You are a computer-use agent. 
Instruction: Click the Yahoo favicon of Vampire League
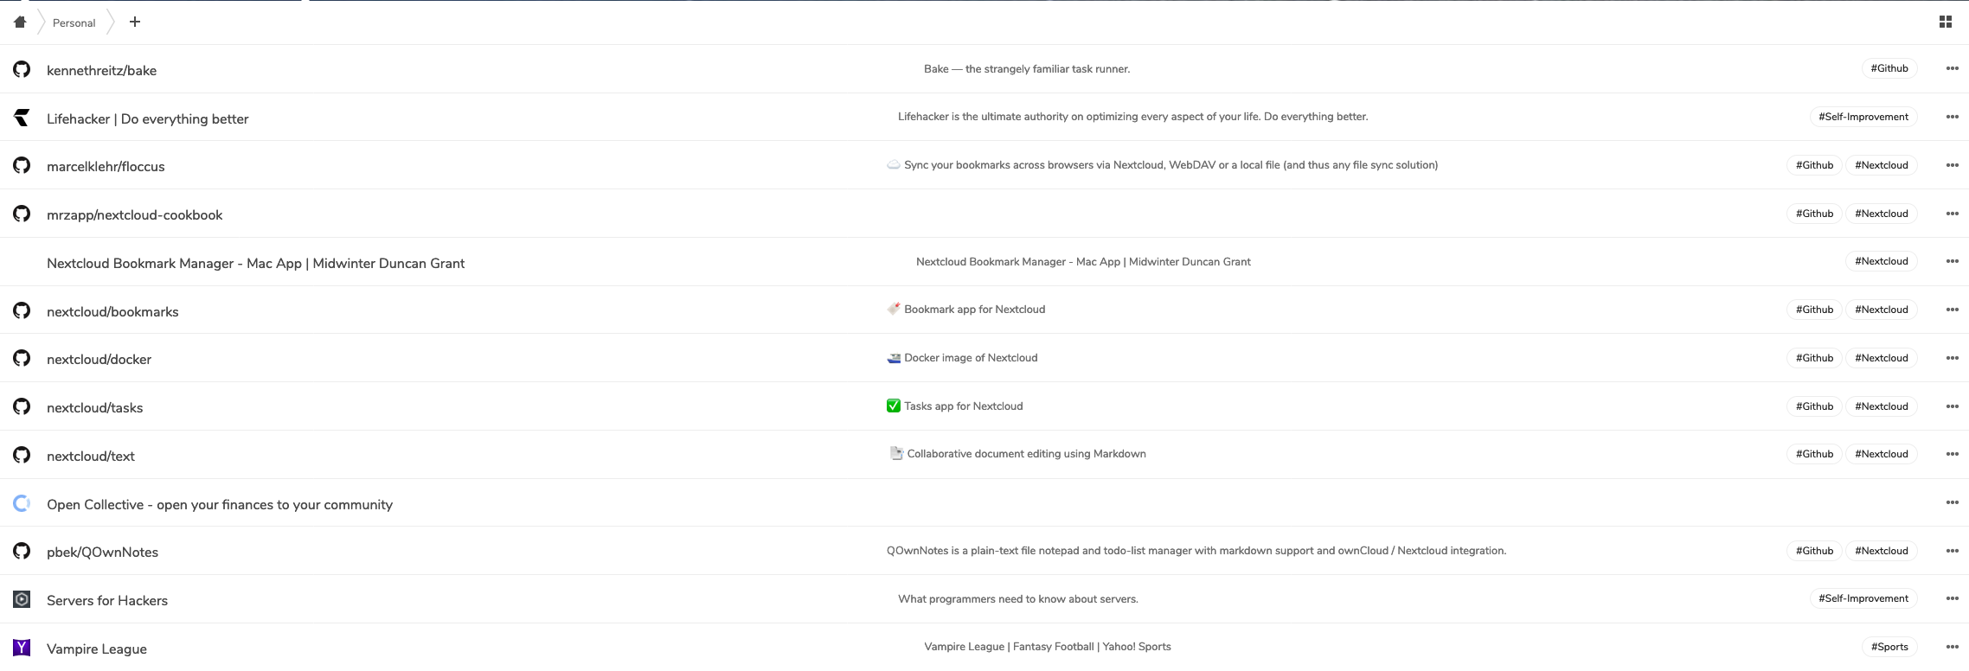click(x=22, y=648)
